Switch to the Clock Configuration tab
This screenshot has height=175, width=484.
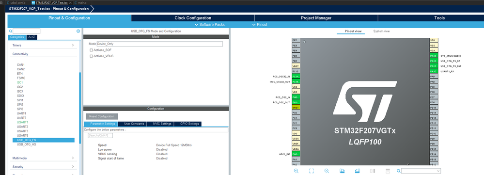(x=193, y=18)
